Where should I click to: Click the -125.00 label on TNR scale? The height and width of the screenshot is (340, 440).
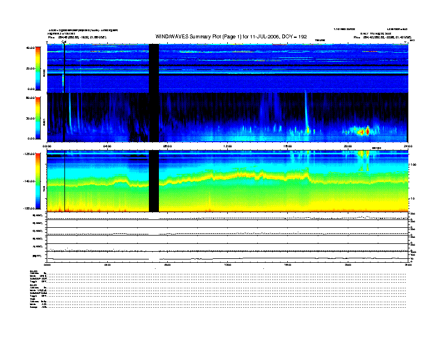coord(29,154)
